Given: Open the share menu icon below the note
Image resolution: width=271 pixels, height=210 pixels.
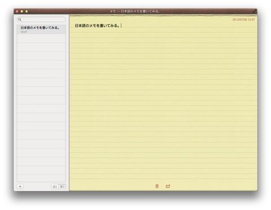Looking at the screenshot, I should 168,186.
